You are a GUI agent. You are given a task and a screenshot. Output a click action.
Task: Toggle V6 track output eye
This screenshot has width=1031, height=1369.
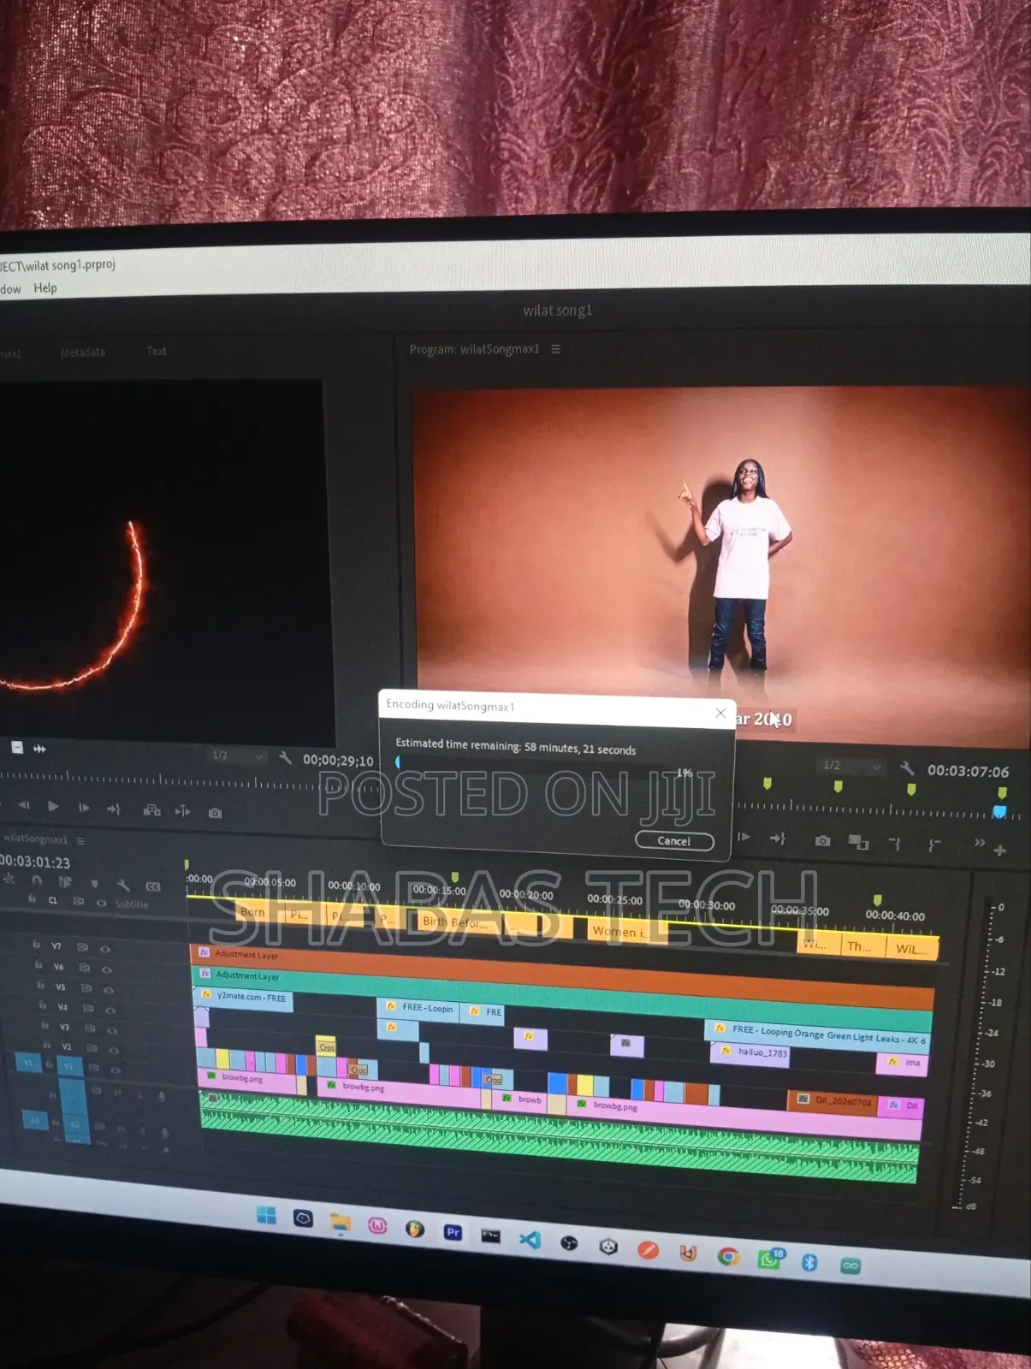click(x=107, y=969)
